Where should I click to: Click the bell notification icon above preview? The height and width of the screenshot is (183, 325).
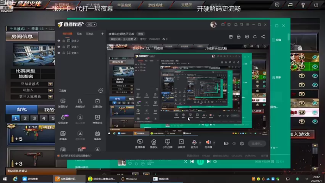coord(255,37)
